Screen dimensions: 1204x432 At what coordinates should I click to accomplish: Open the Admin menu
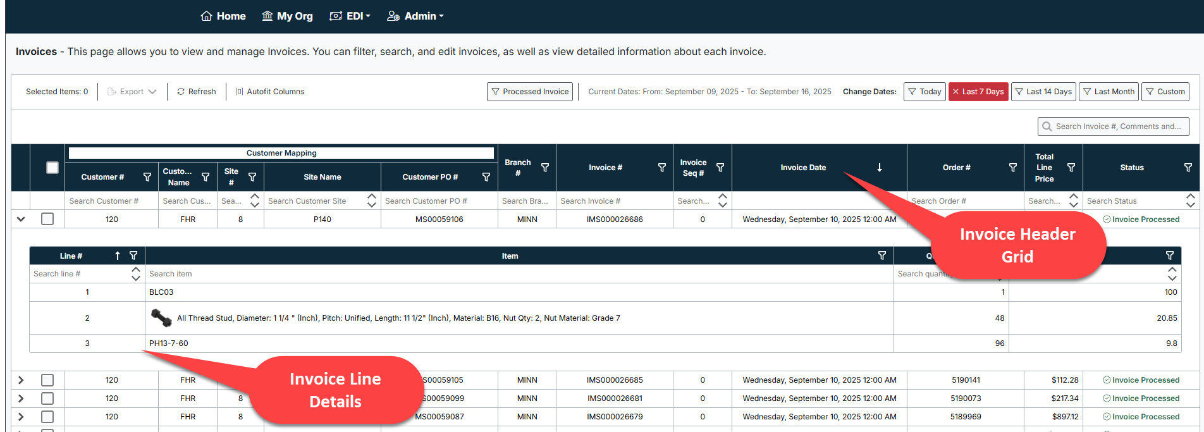point(415,16)
